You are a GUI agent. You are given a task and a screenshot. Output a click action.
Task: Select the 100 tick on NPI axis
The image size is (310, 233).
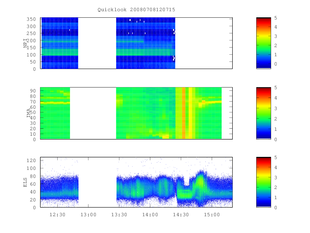(x=32, y=55)
